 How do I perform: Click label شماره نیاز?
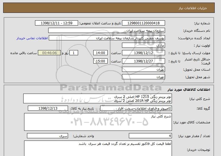pos(202,23)
